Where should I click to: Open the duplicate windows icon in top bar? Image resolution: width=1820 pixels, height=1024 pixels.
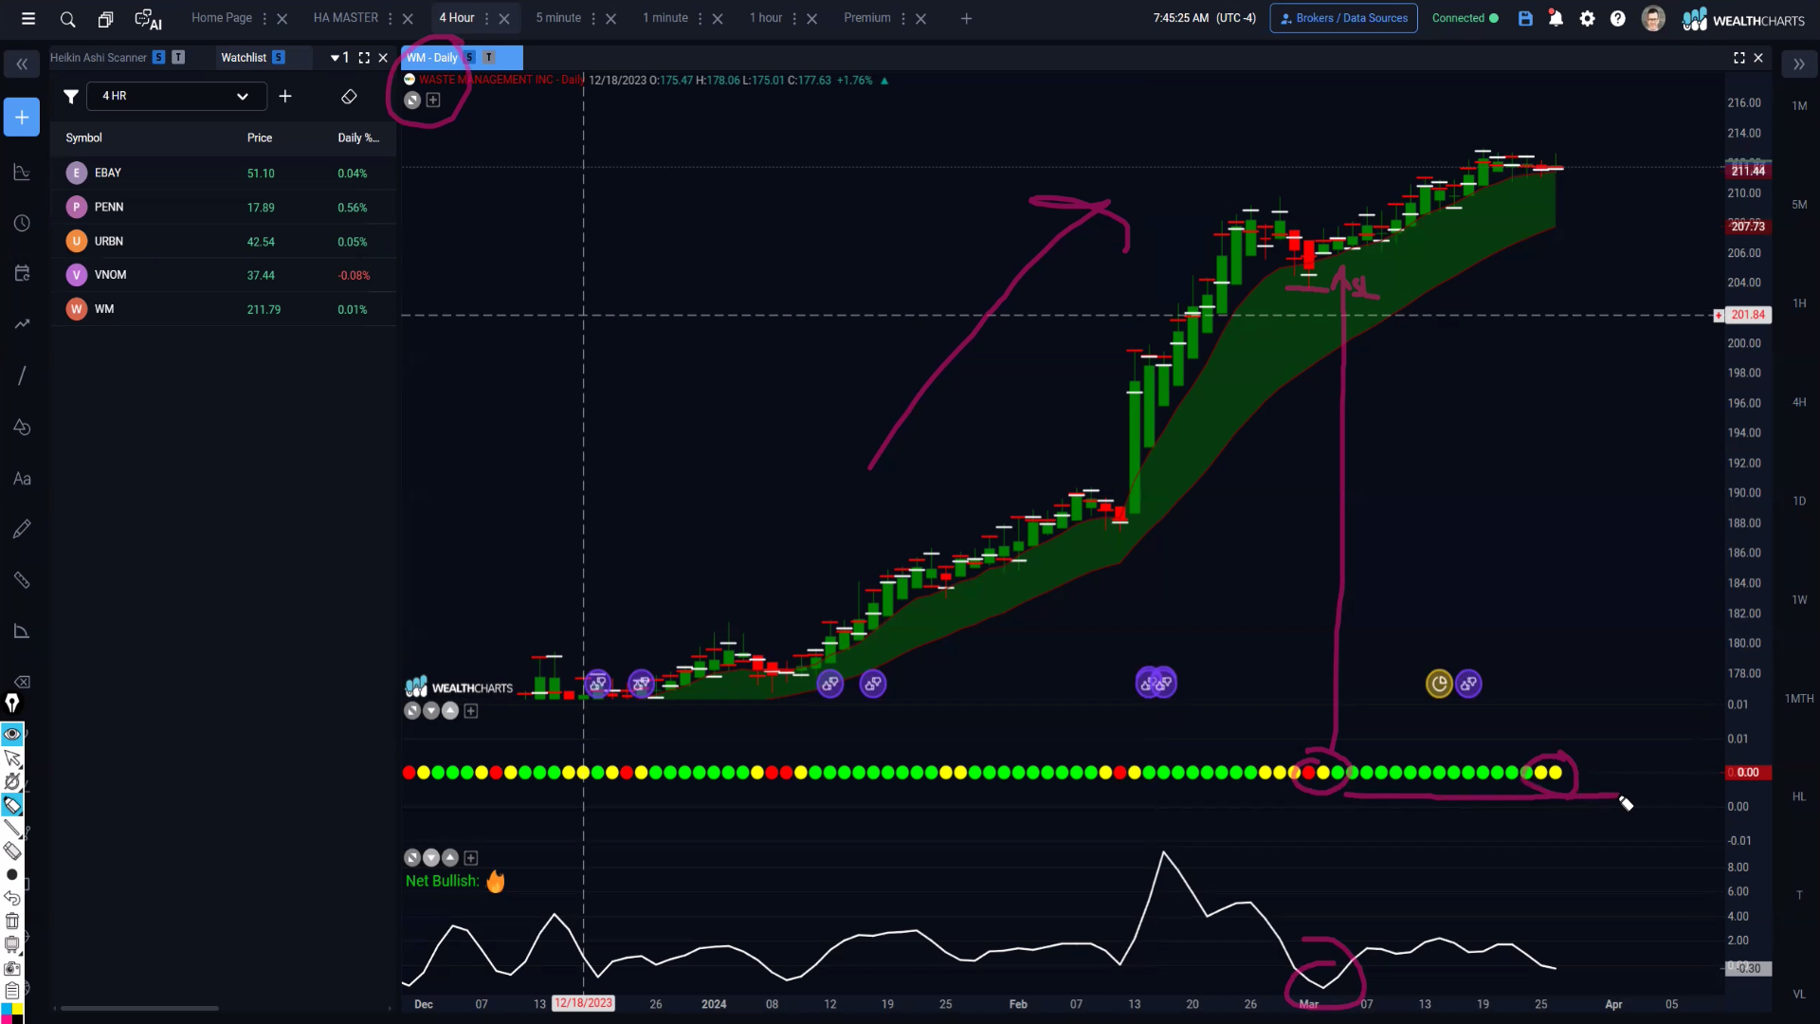click(105, 18)
